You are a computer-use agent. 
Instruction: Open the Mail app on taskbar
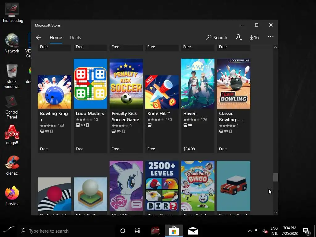point(193,231)
